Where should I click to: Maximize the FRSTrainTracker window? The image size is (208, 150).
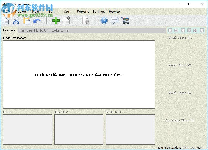click(x=190, y=4)
